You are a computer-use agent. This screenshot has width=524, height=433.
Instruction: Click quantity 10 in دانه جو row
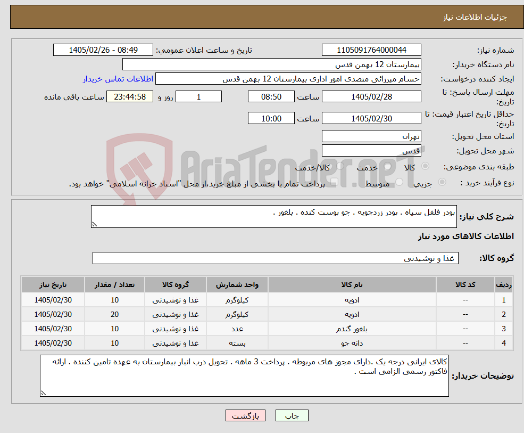(114, 343)
